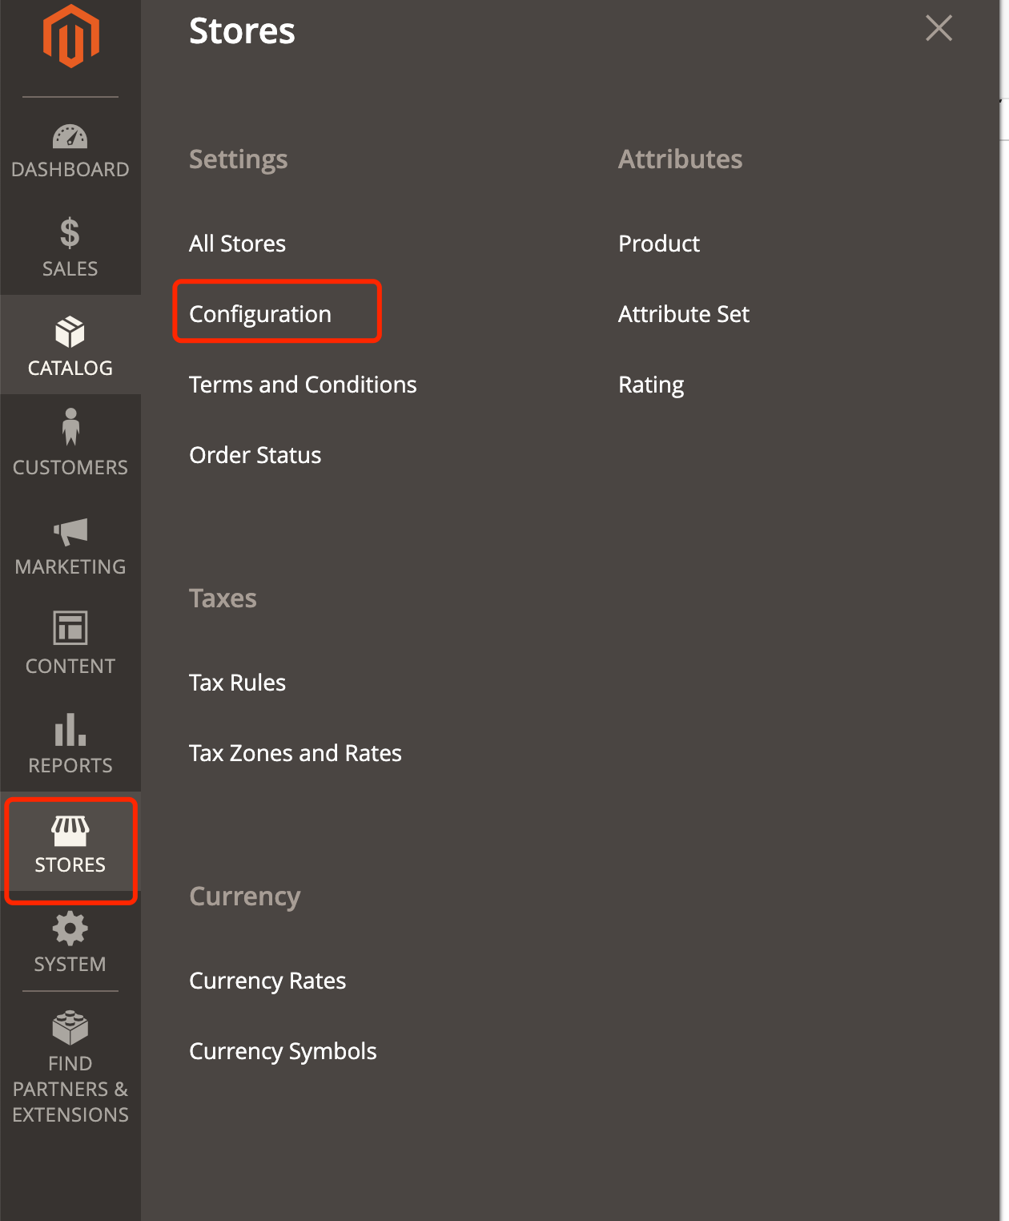Select All Stores under Settings
Image resolution: width=1009 pixels, height=1221 pixels.
[x=237, y=244]
